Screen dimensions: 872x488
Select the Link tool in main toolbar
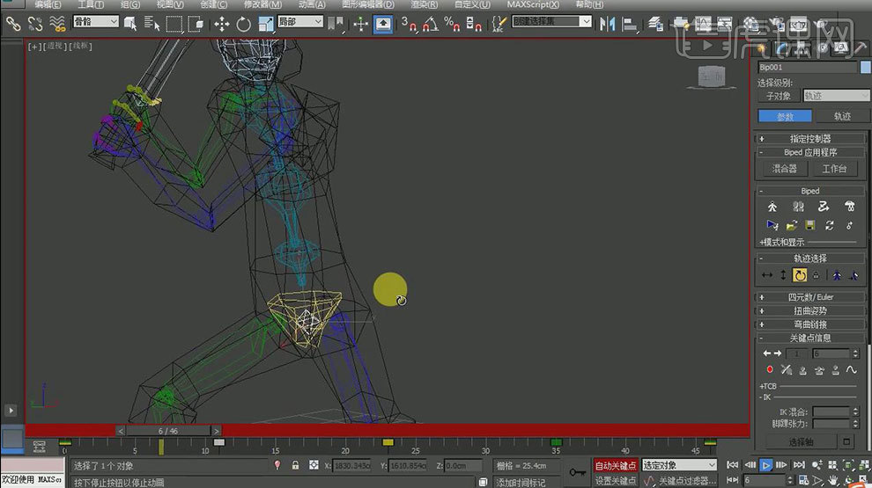[13, 24]
